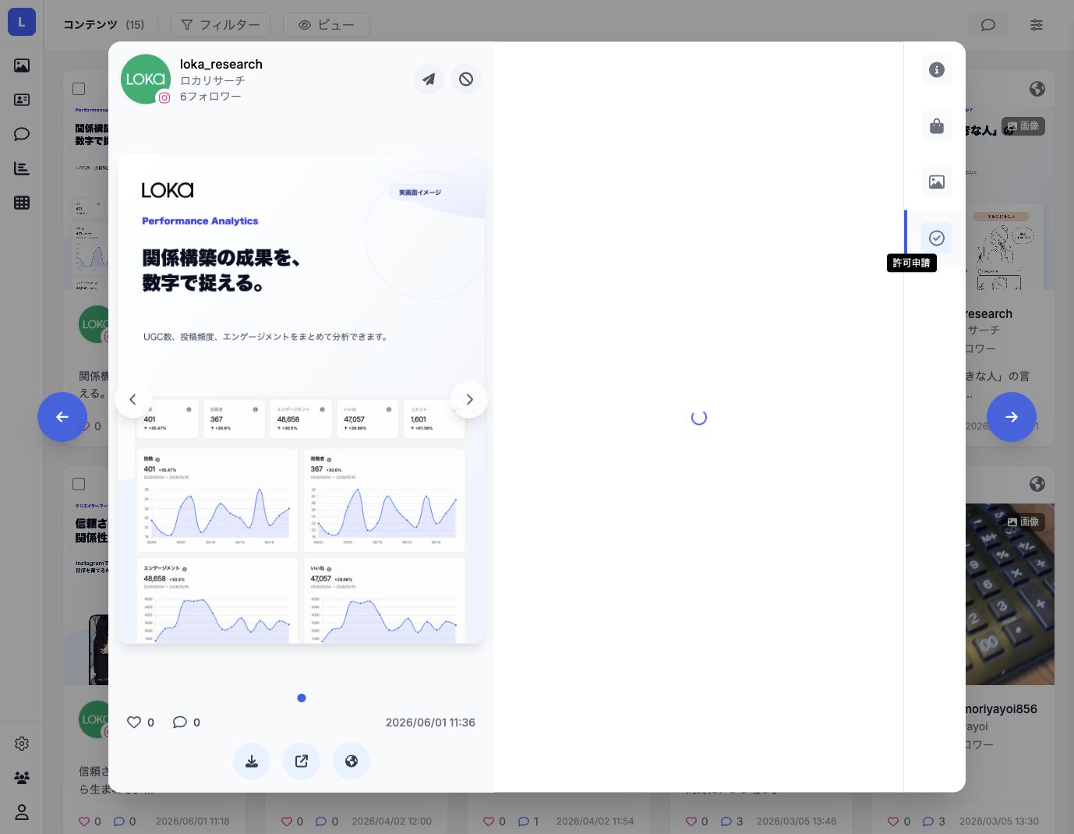
Task: Open settings gear in left sidebar
Action: 22,744
